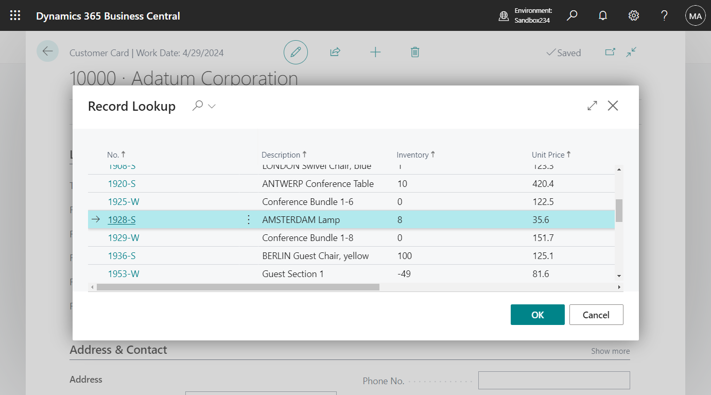Click inside the Phone No. input field
Screen dimensions: 711x395
tap(554, 380)
